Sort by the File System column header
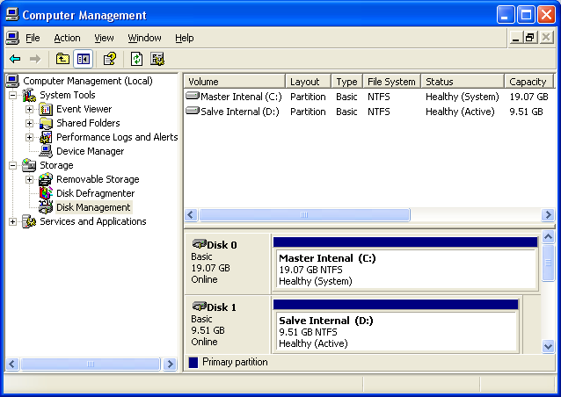Image resolution: width=561 pixels, height=397 pixels. pos(392,82)
